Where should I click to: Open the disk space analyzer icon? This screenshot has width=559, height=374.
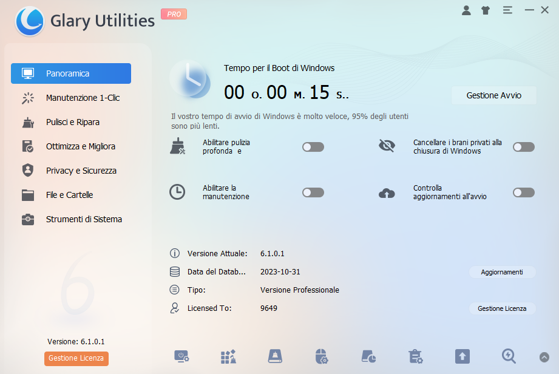[x=368, y=356]
